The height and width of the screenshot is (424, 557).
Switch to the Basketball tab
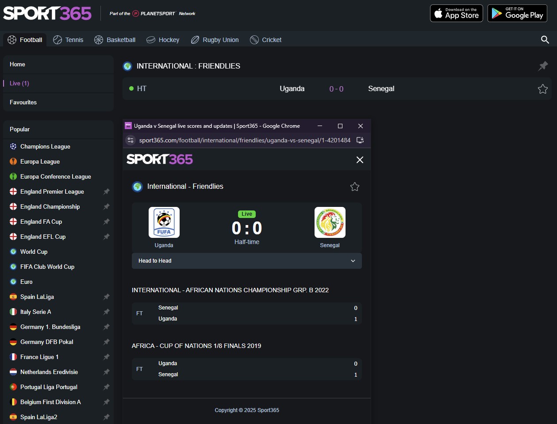click(x=115, y=40)
